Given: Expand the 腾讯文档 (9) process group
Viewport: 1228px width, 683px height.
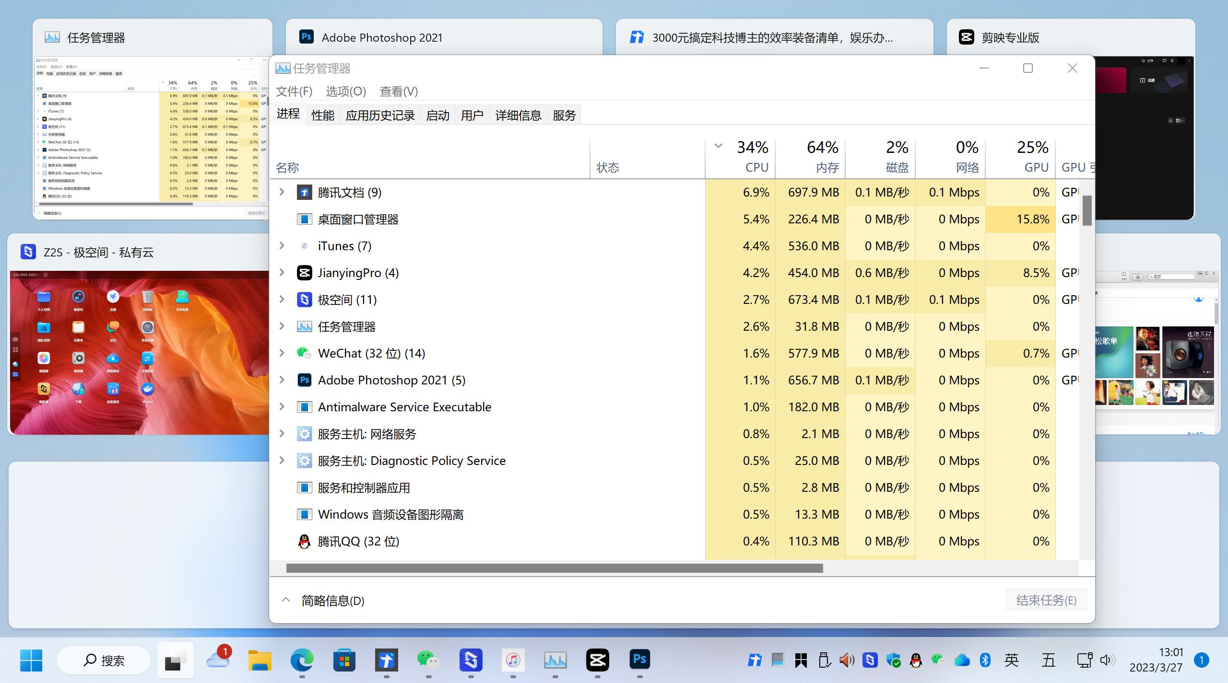Looking at the screenshot, I should 282,192.
